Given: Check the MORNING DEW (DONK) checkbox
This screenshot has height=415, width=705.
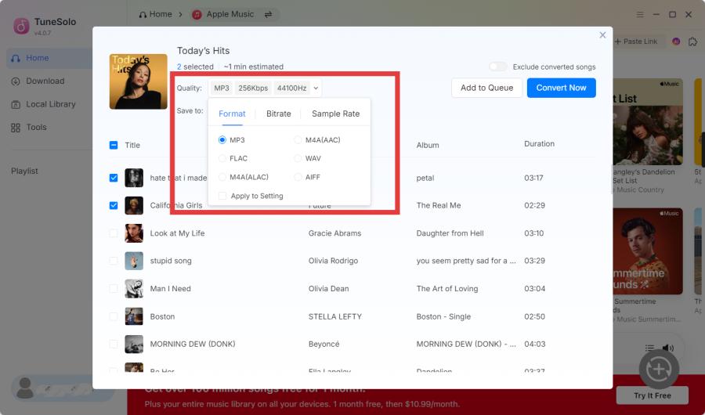Looking at the screenshot, I should point(114,344).
